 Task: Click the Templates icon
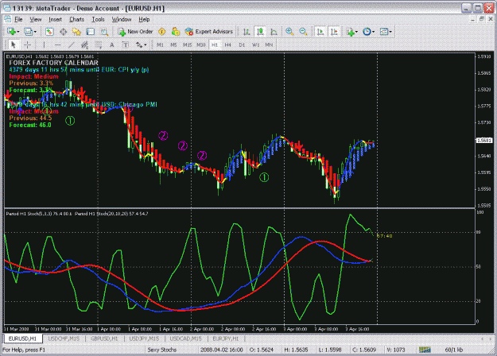click(383, 31)
